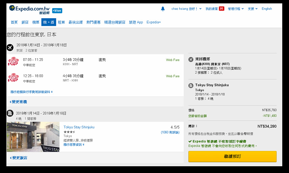Click the airplane icon beside flight dates

pos(10,47)
